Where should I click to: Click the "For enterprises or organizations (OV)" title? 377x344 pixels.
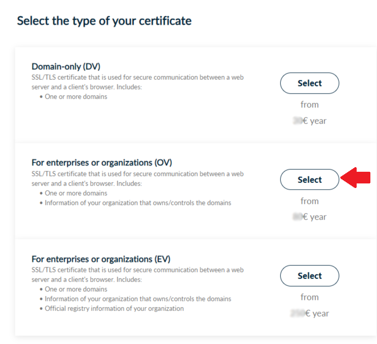click(x=102, y=163)
